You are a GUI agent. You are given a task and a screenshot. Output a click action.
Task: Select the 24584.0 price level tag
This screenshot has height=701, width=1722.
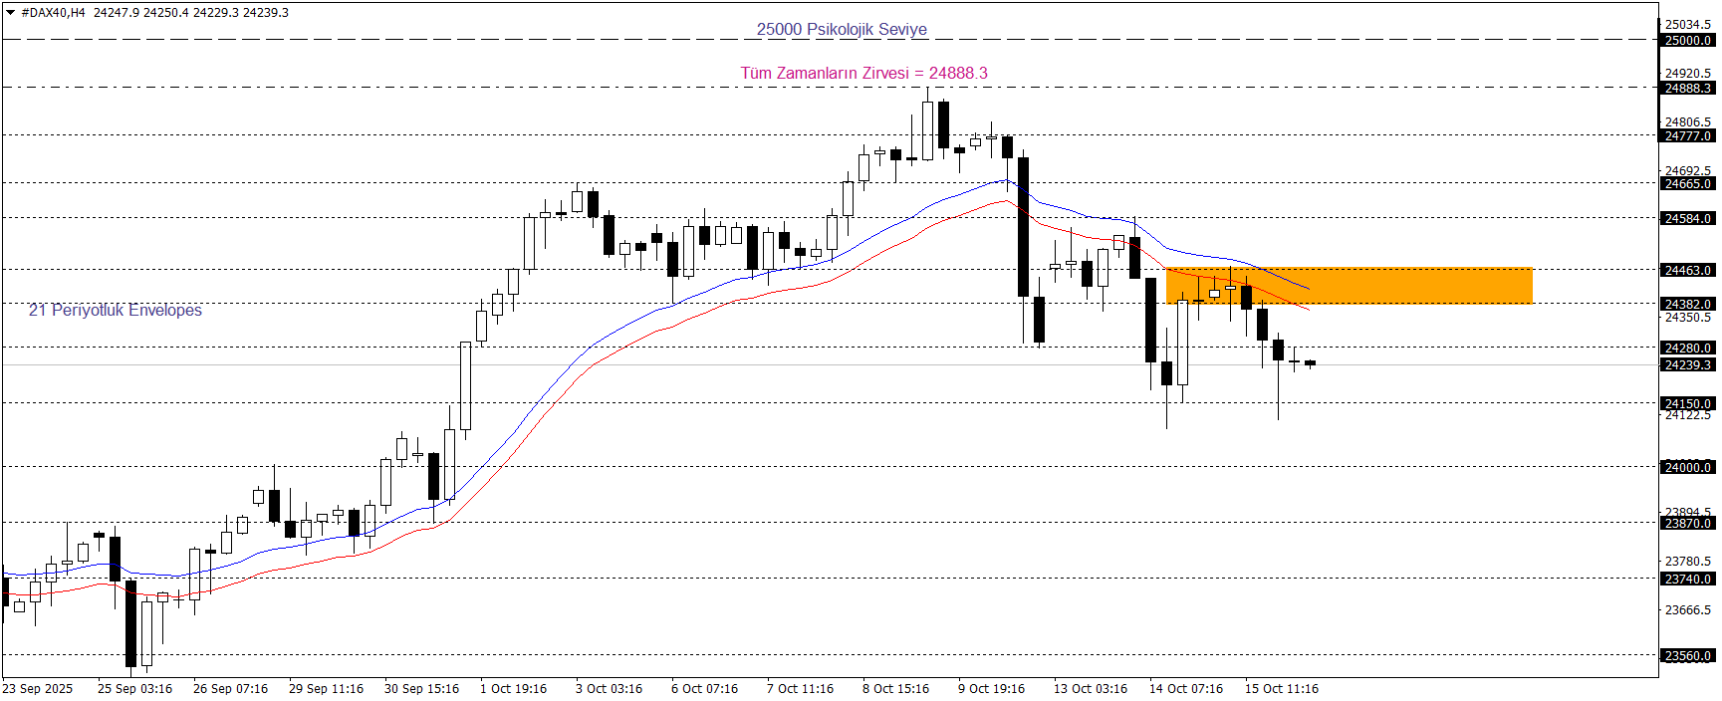point(1688,219)
